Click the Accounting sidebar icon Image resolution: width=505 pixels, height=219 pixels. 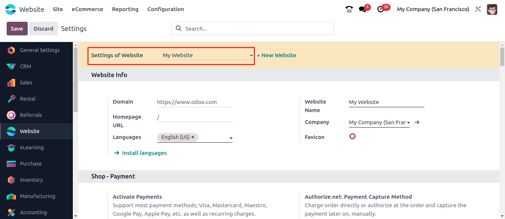(11, 212)
